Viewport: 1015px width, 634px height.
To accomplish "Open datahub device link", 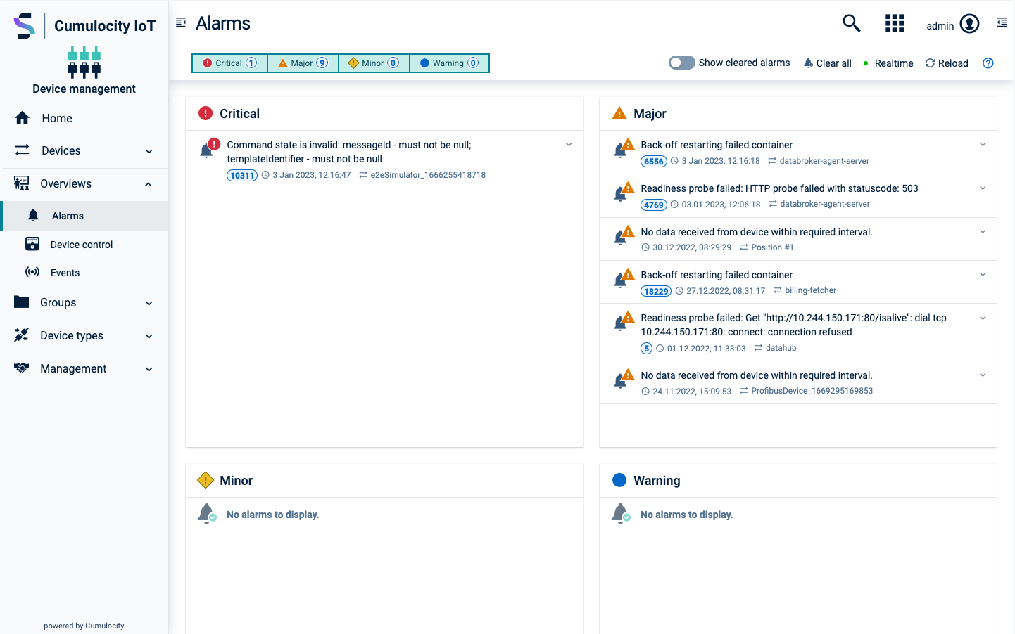I will (x=781, y=348).
